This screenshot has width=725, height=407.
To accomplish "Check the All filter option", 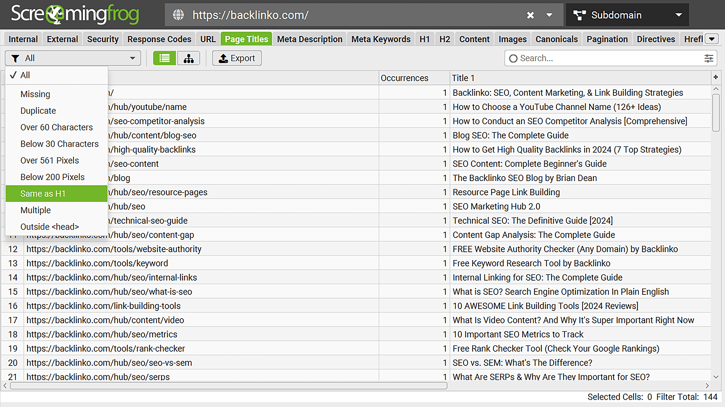I will point(26,75).
